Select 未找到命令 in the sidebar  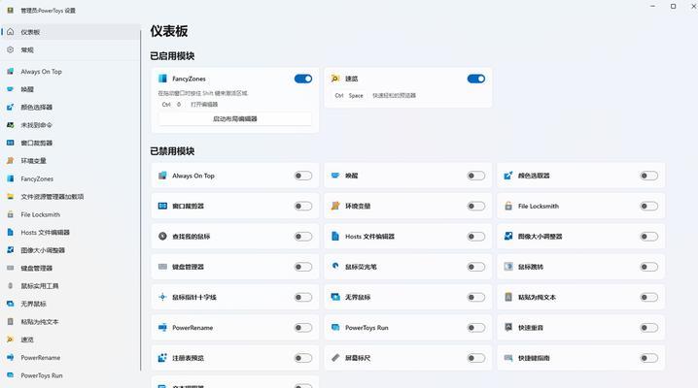[x=70, y=125]
